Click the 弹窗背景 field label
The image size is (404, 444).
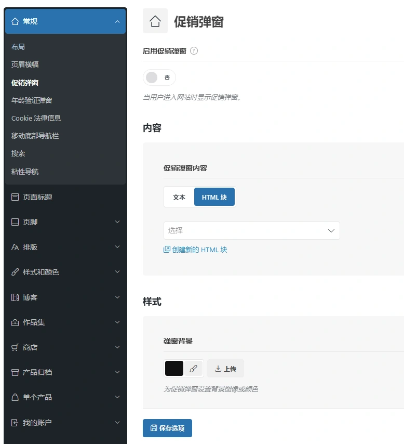[x=178, y=341]
